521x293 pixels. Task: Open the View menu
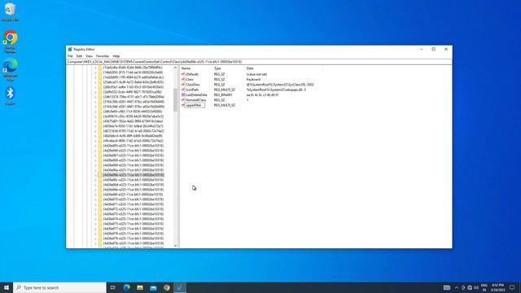click(89, 56)
